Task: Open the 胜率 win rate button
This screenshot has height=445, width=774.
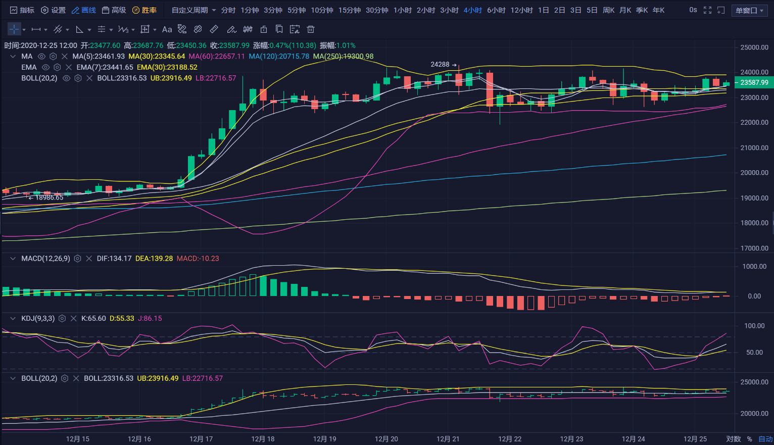Action: 144,10
